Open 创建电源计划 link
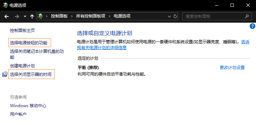Image resolution: width=256 pixels, height=124 pixels. 22,66
